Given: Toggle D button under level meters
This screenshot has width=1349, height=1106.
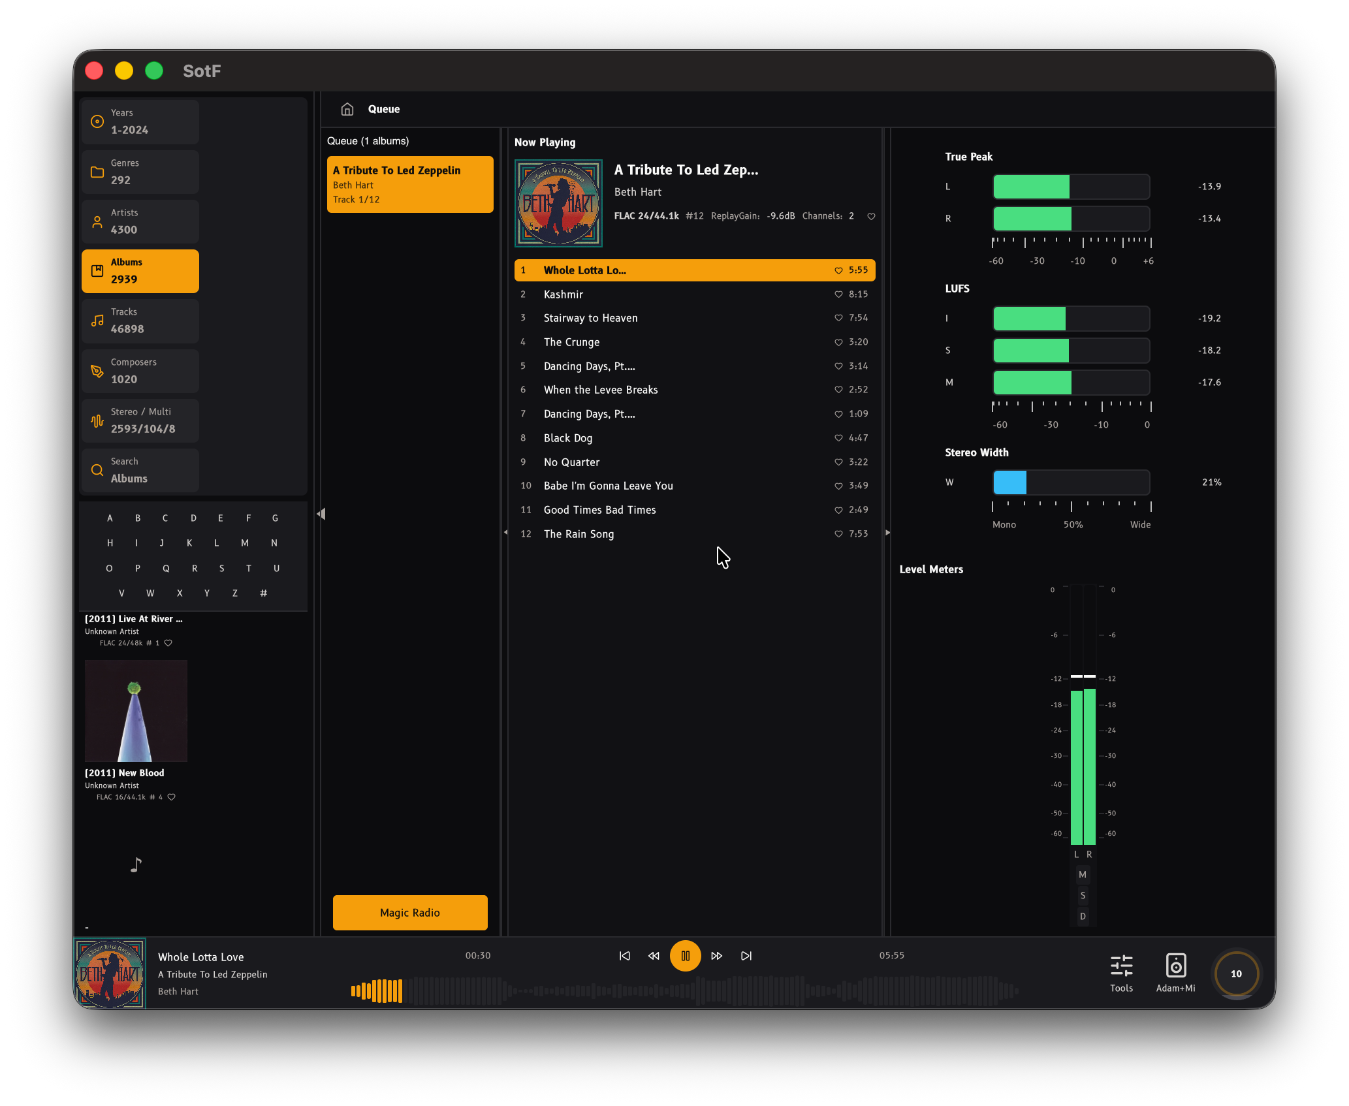Looking at the screenshot, I should (x=1083, y=917).
